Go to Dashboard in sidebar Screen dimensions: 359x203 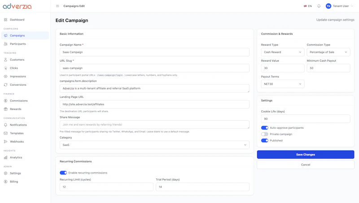click(x=17, y=20)
